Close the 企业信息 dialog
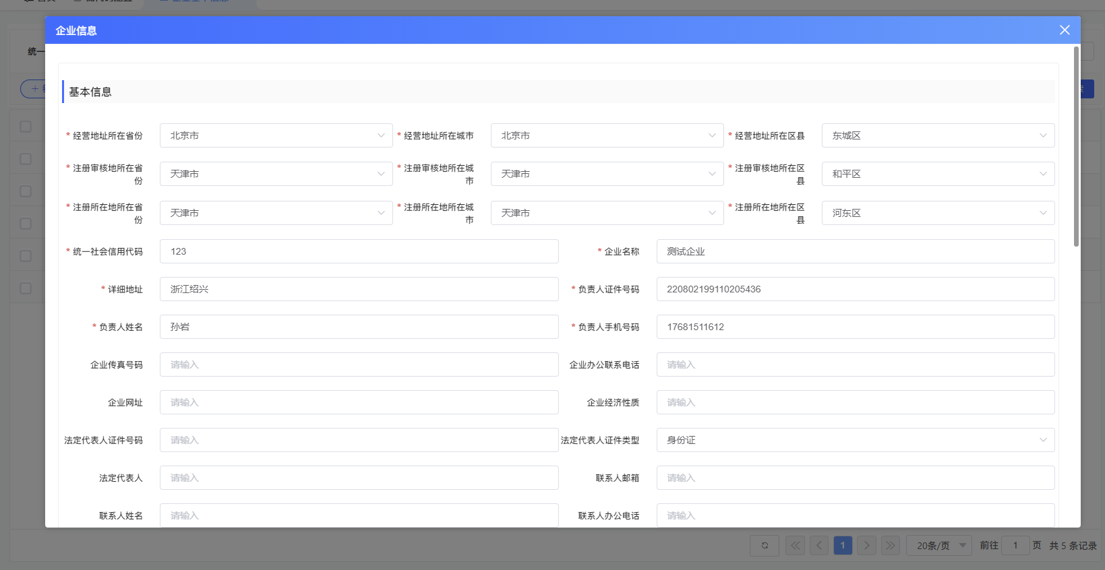The height and width of the screenshot is (570, 1105). (x=1065, y=30)
